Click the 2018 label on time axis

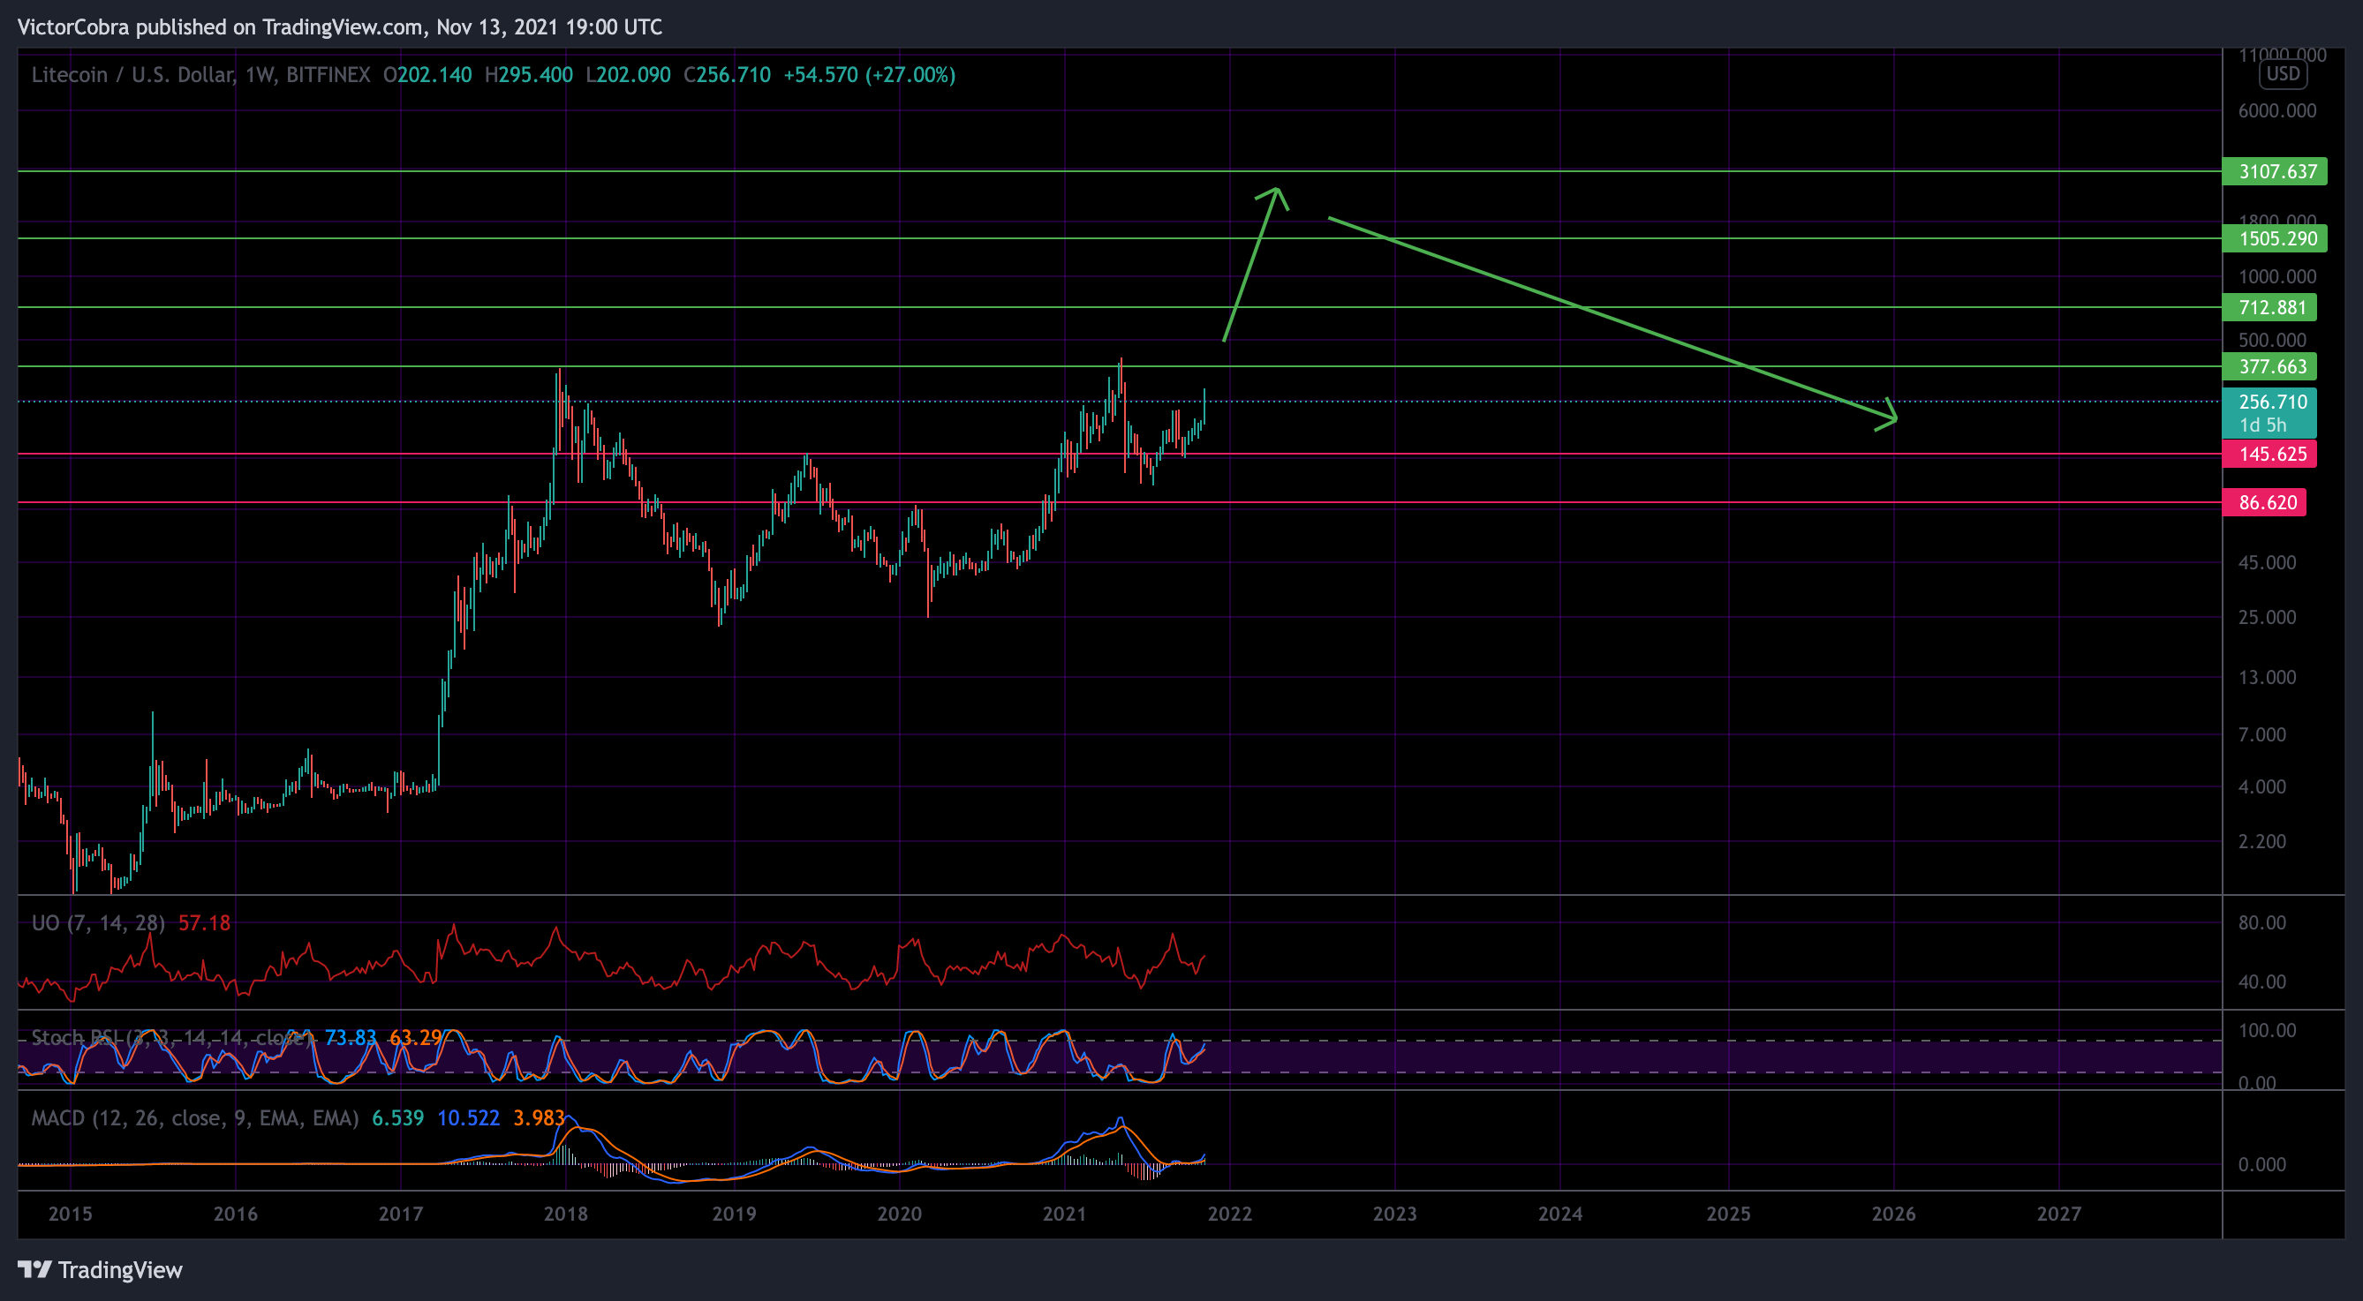pos(566,1214)
